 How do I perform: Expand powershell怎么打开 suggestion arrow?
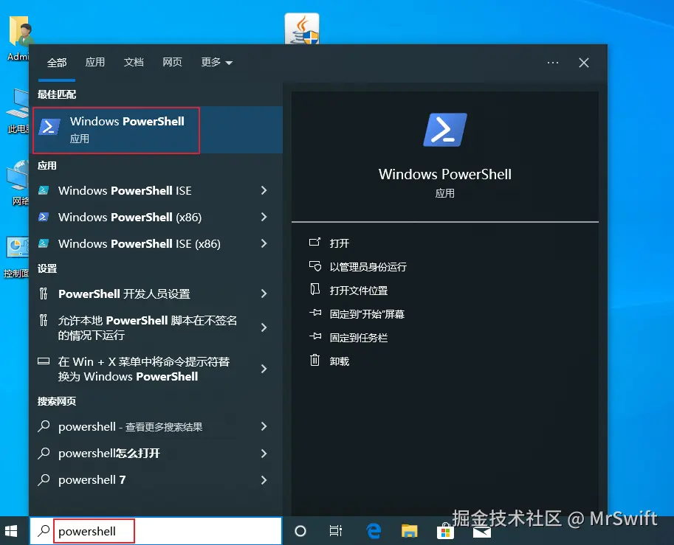pos(264,453)
